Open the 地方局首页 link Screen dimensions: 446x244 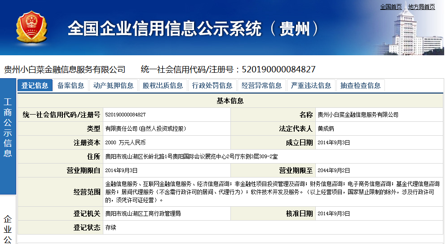[x=421, y=7]
